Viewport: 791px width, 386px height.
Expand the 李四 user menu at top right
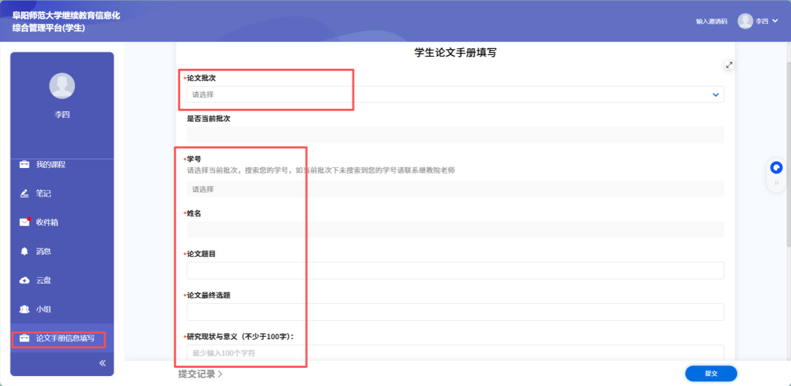point(758,21)
